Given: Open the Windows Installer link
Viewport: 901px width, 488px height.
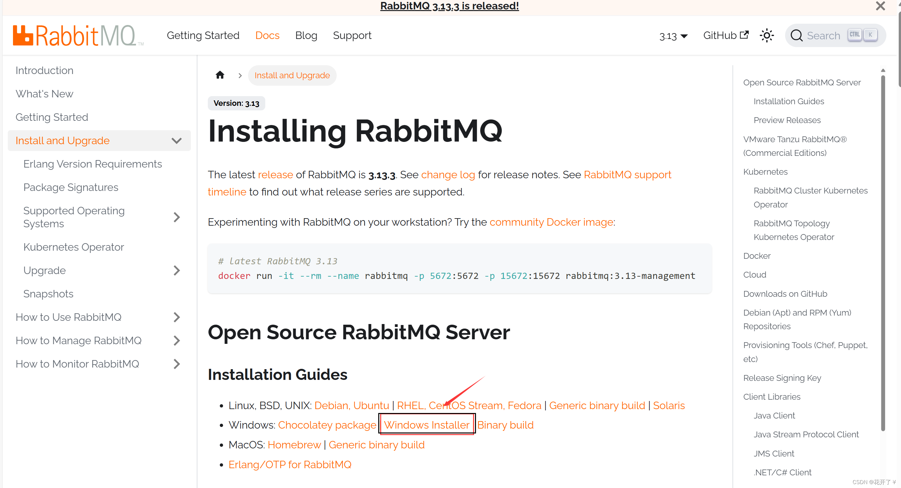Looking at the screenshot, I should (426, 425).
